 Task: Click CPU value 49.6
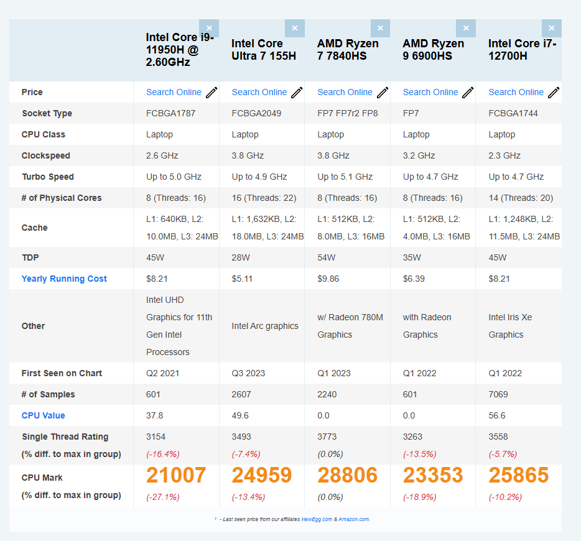coord(240,415)
